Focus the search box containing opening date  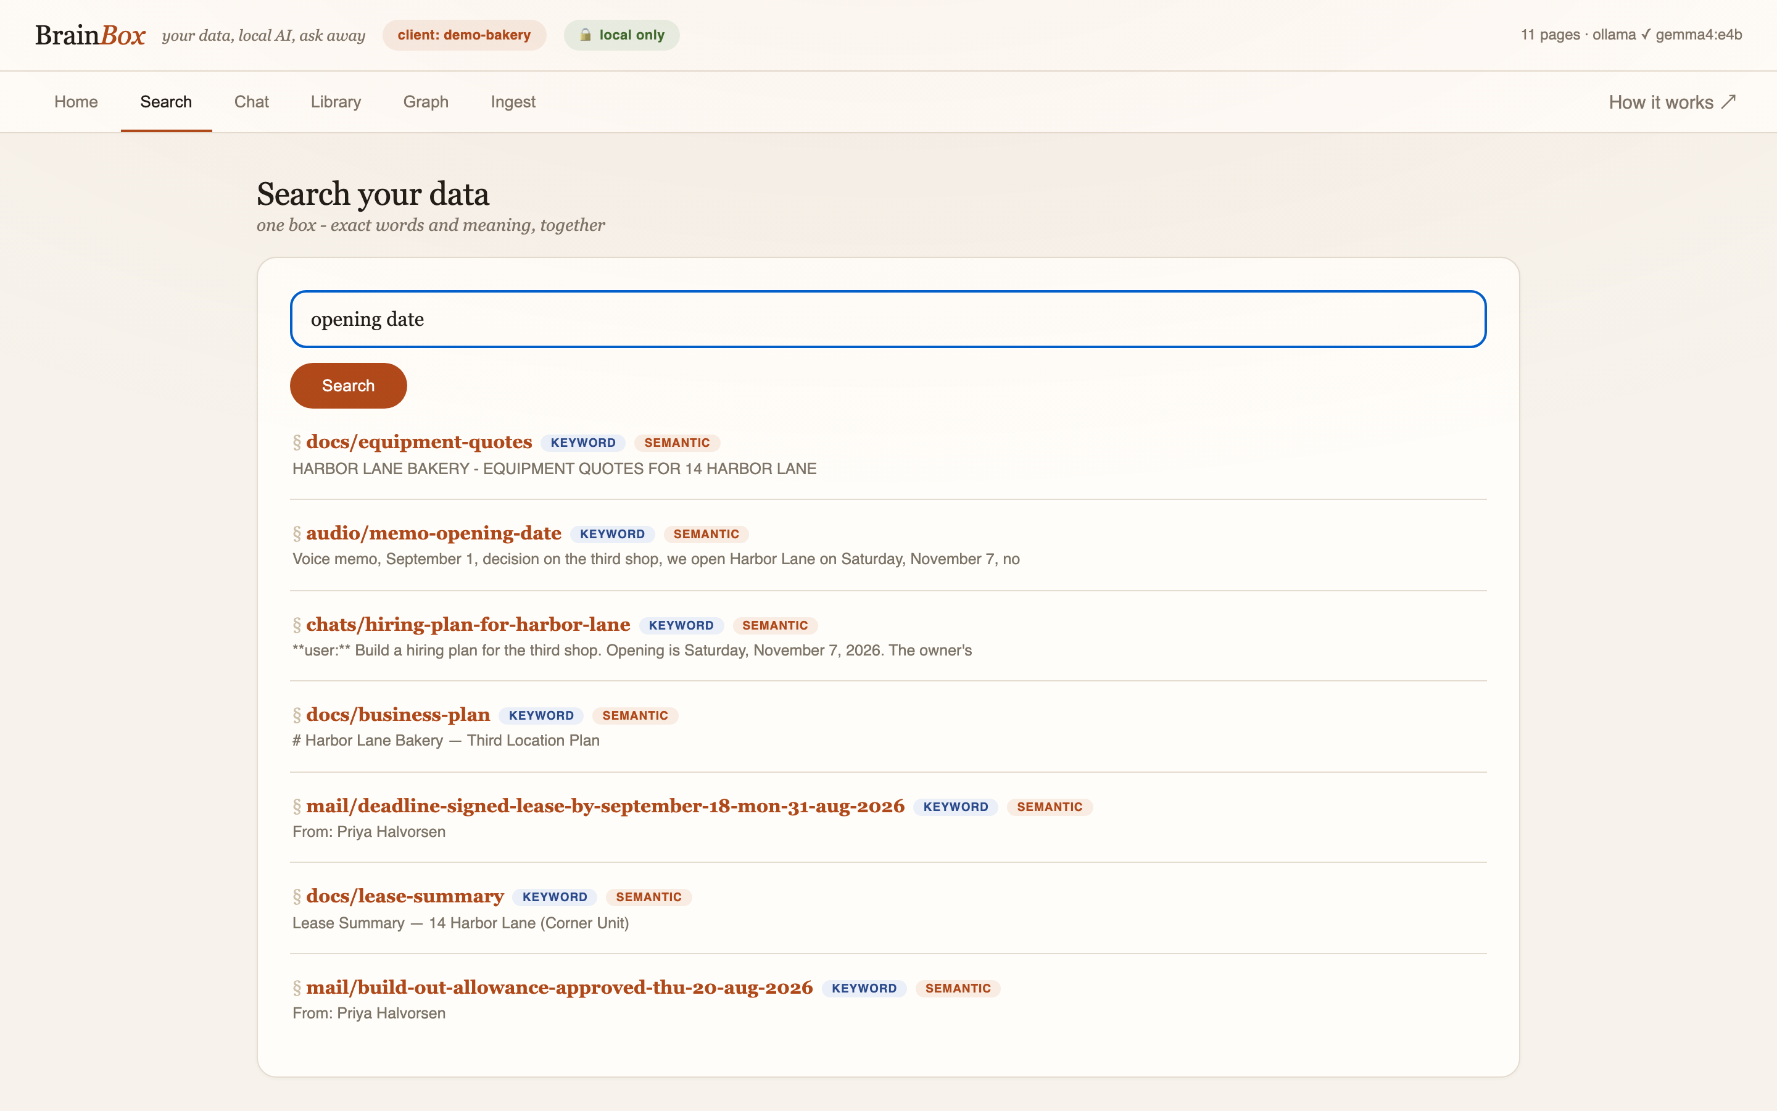tap(888, 319)
